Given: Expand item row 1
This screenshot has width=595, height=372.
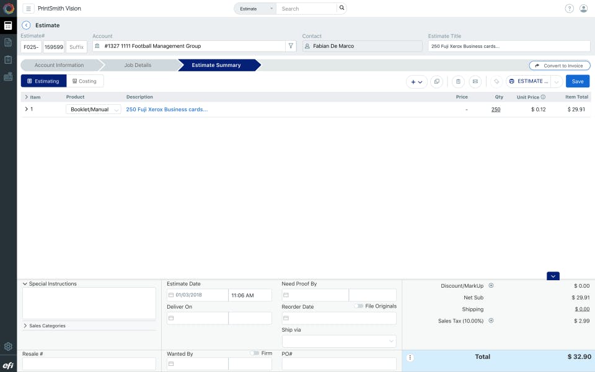Looking at the screenshot, I should (26, 109).
